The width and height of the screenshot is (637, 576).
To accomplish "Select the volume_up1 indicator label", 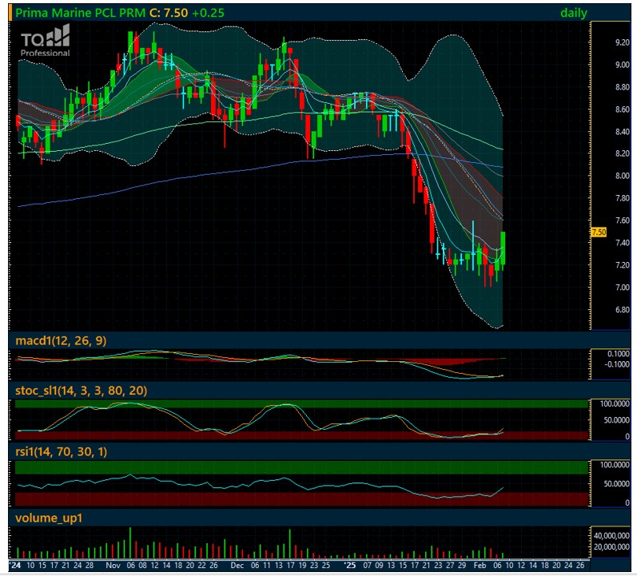I will tap(49, 518).
